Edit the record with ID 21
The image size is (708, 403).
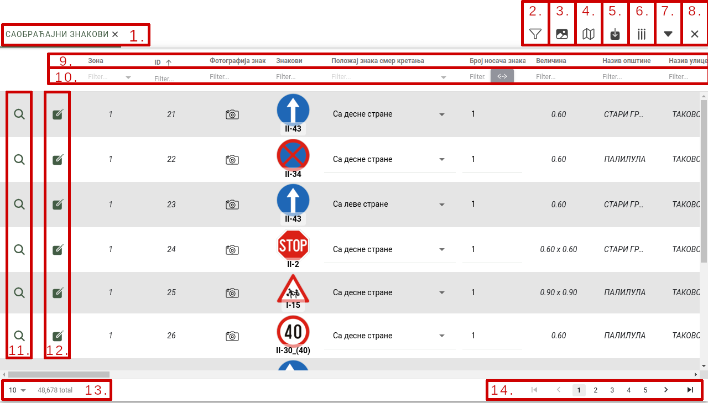(58, 114)
